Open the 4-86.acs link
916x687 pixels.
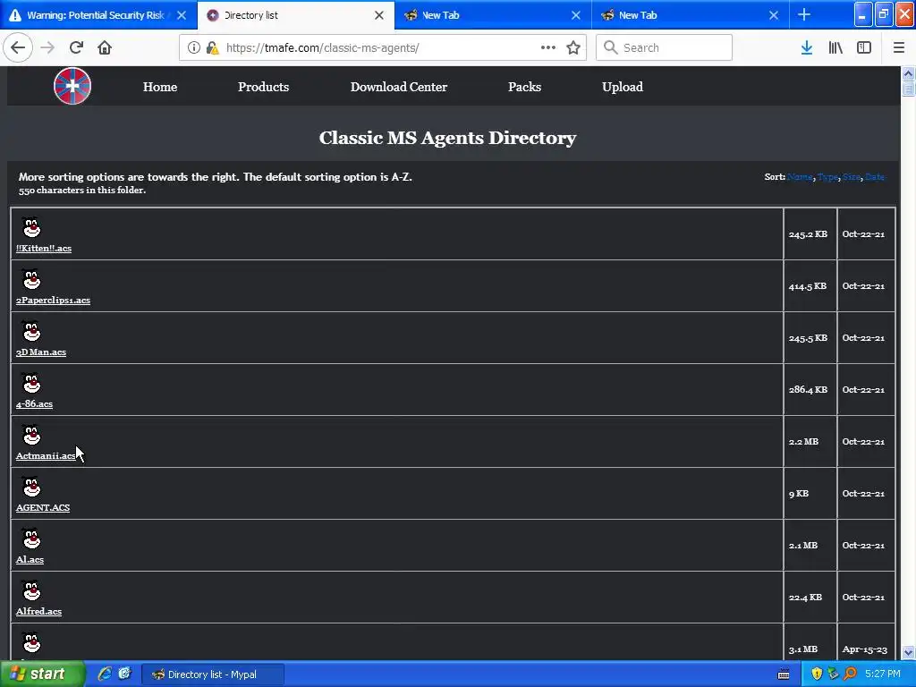pyautogui.click(x=35, y=404)
